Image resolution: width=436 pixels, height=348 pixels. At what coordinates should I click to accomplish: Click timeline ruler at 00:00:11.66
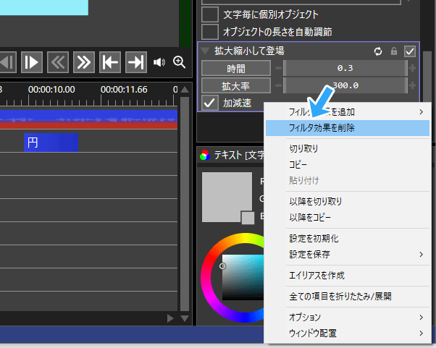124,90
